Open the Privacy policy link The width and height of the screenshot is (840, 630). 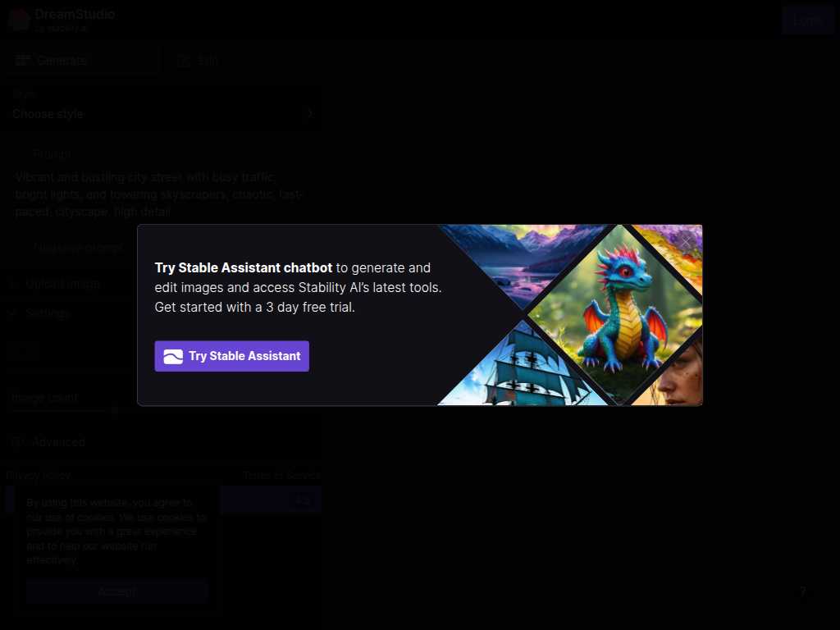(39, 475)
